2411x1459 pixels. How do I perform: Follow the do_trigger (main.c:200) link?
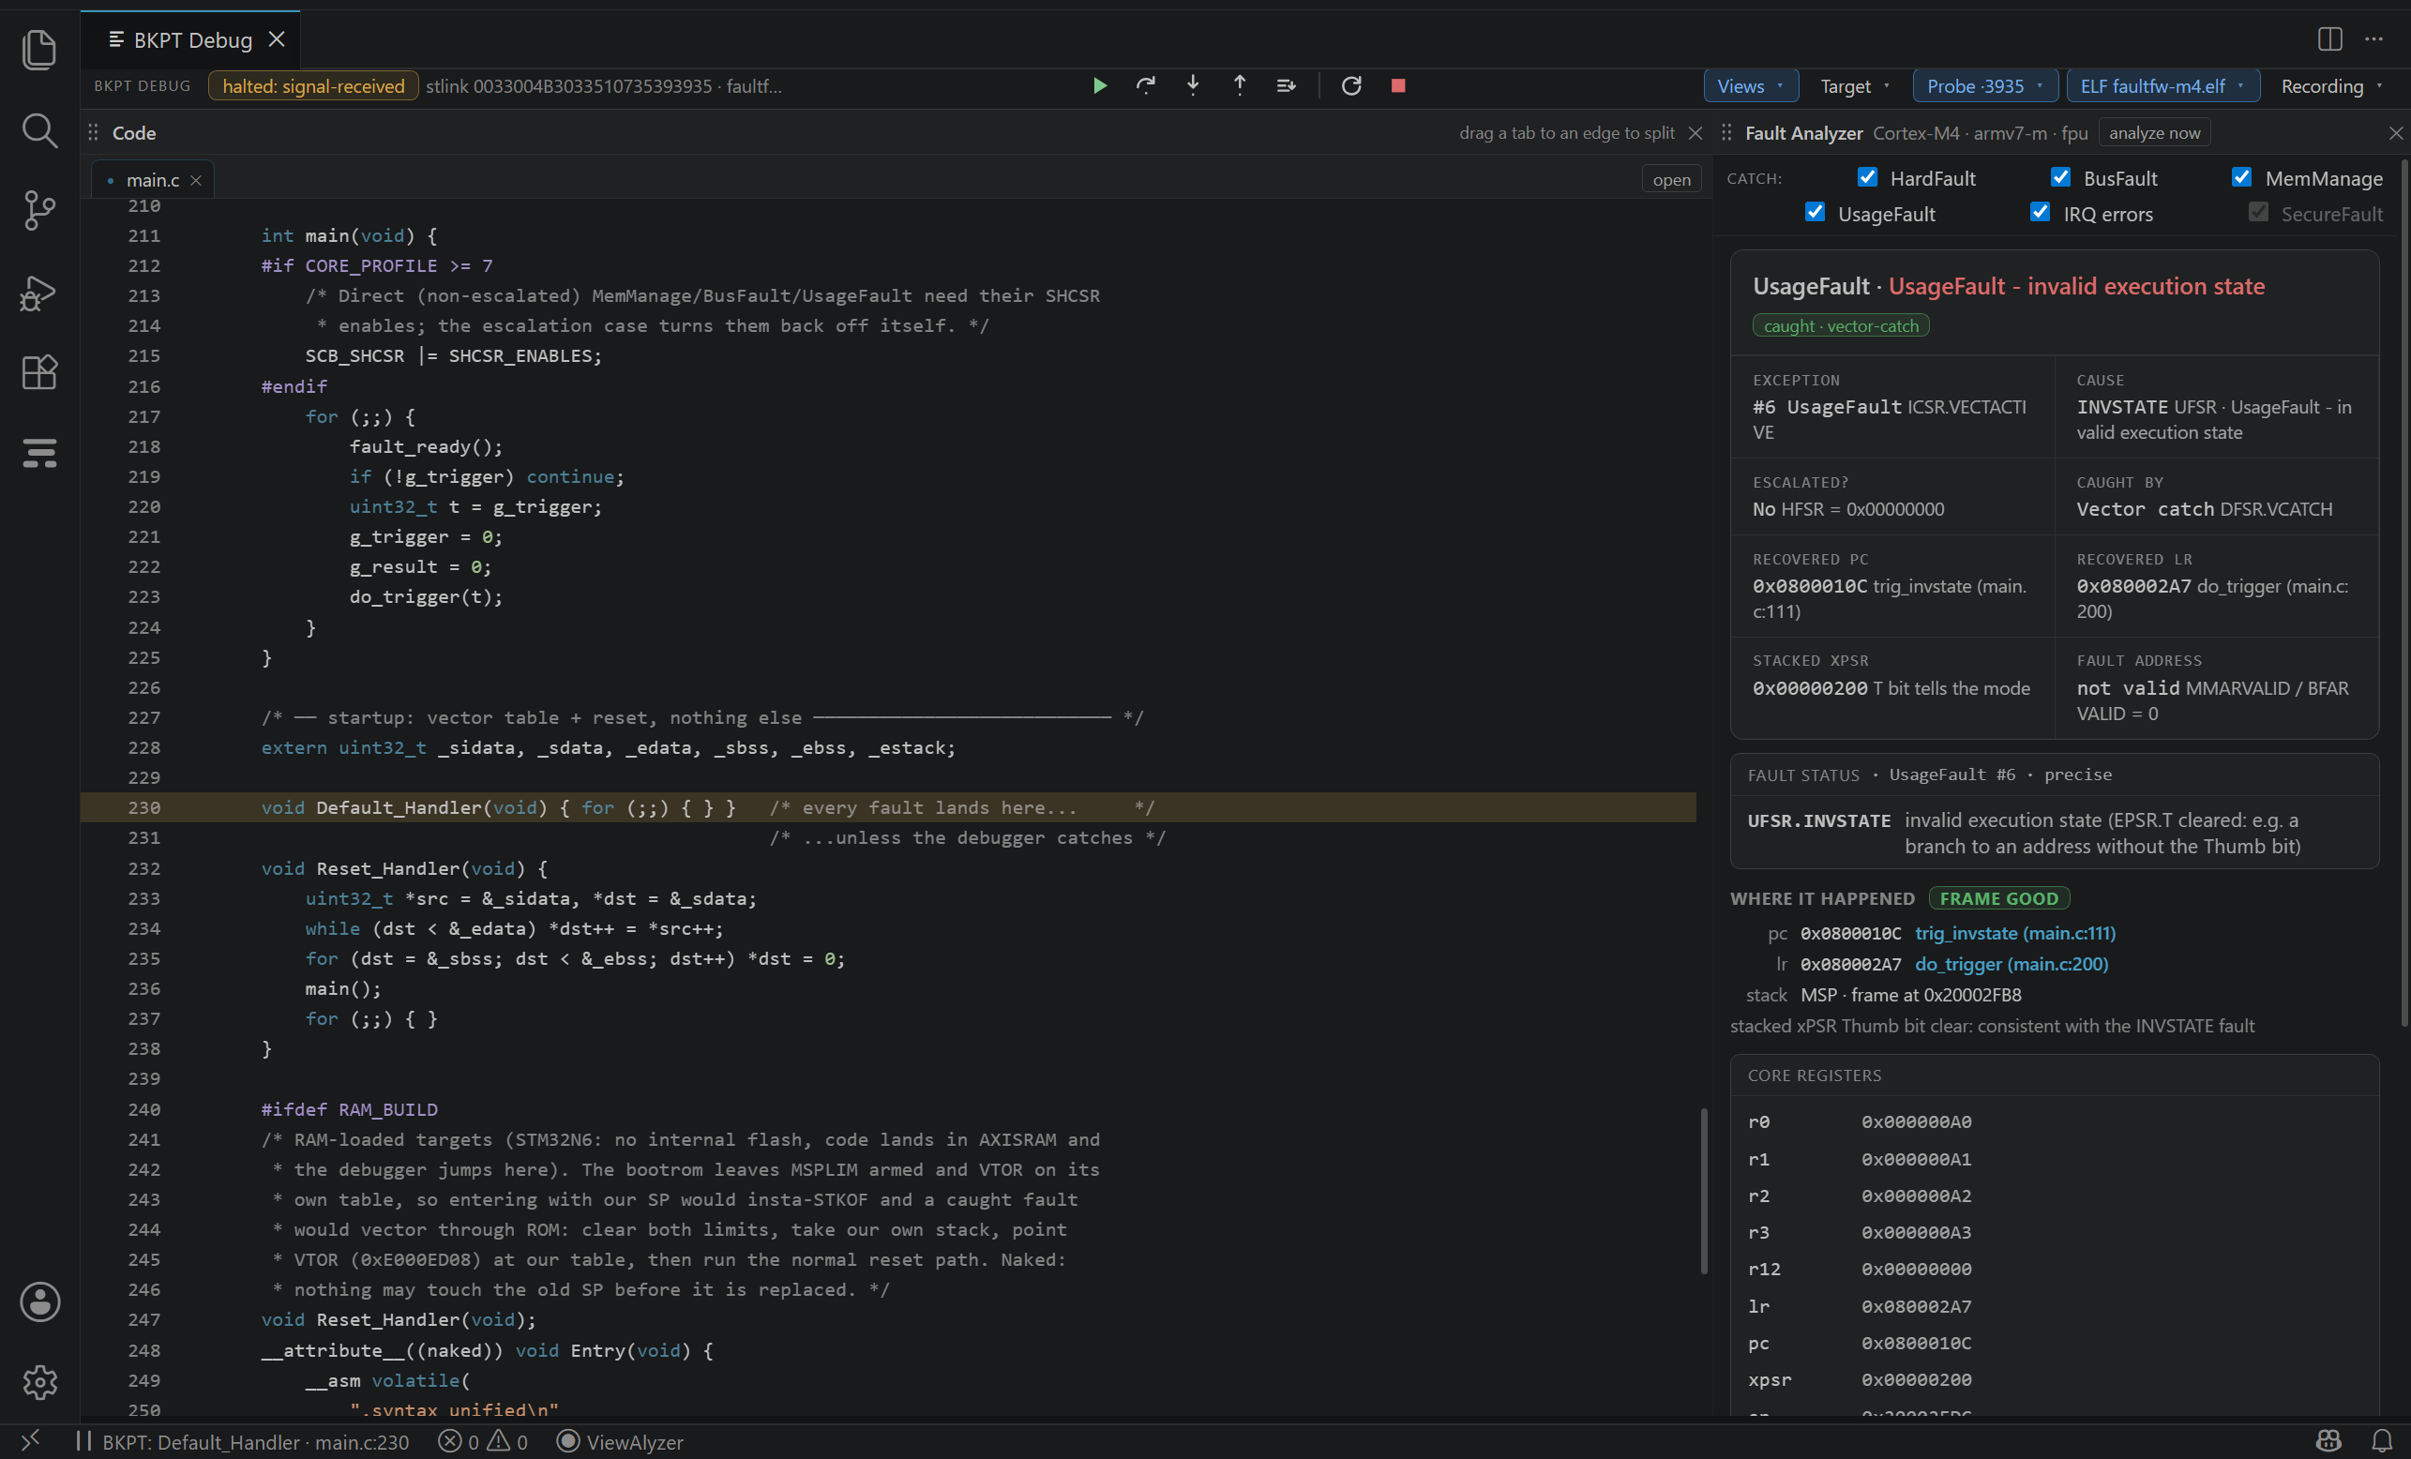click(2011, 964)
